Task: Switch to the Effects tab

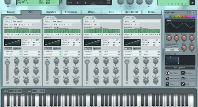Action: (91, 12)
